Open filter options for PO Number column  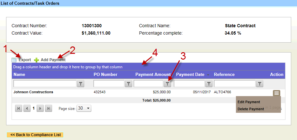(x=129, y=84)
